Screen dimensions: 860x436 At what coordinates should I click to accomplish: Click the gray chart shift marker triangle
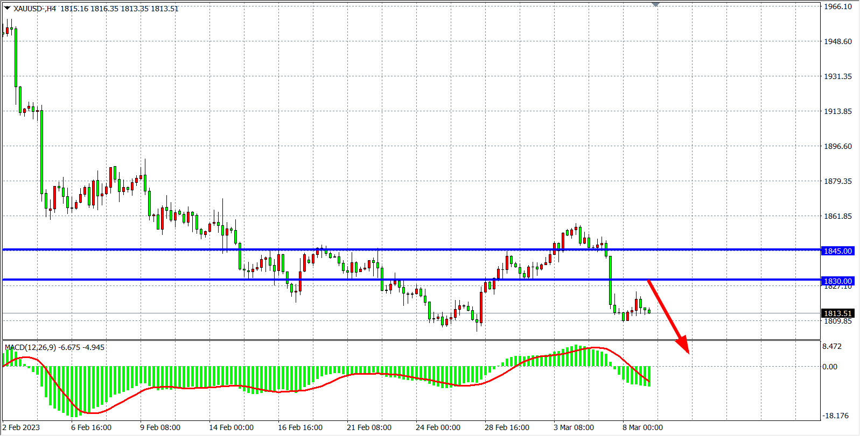(655, 4)
